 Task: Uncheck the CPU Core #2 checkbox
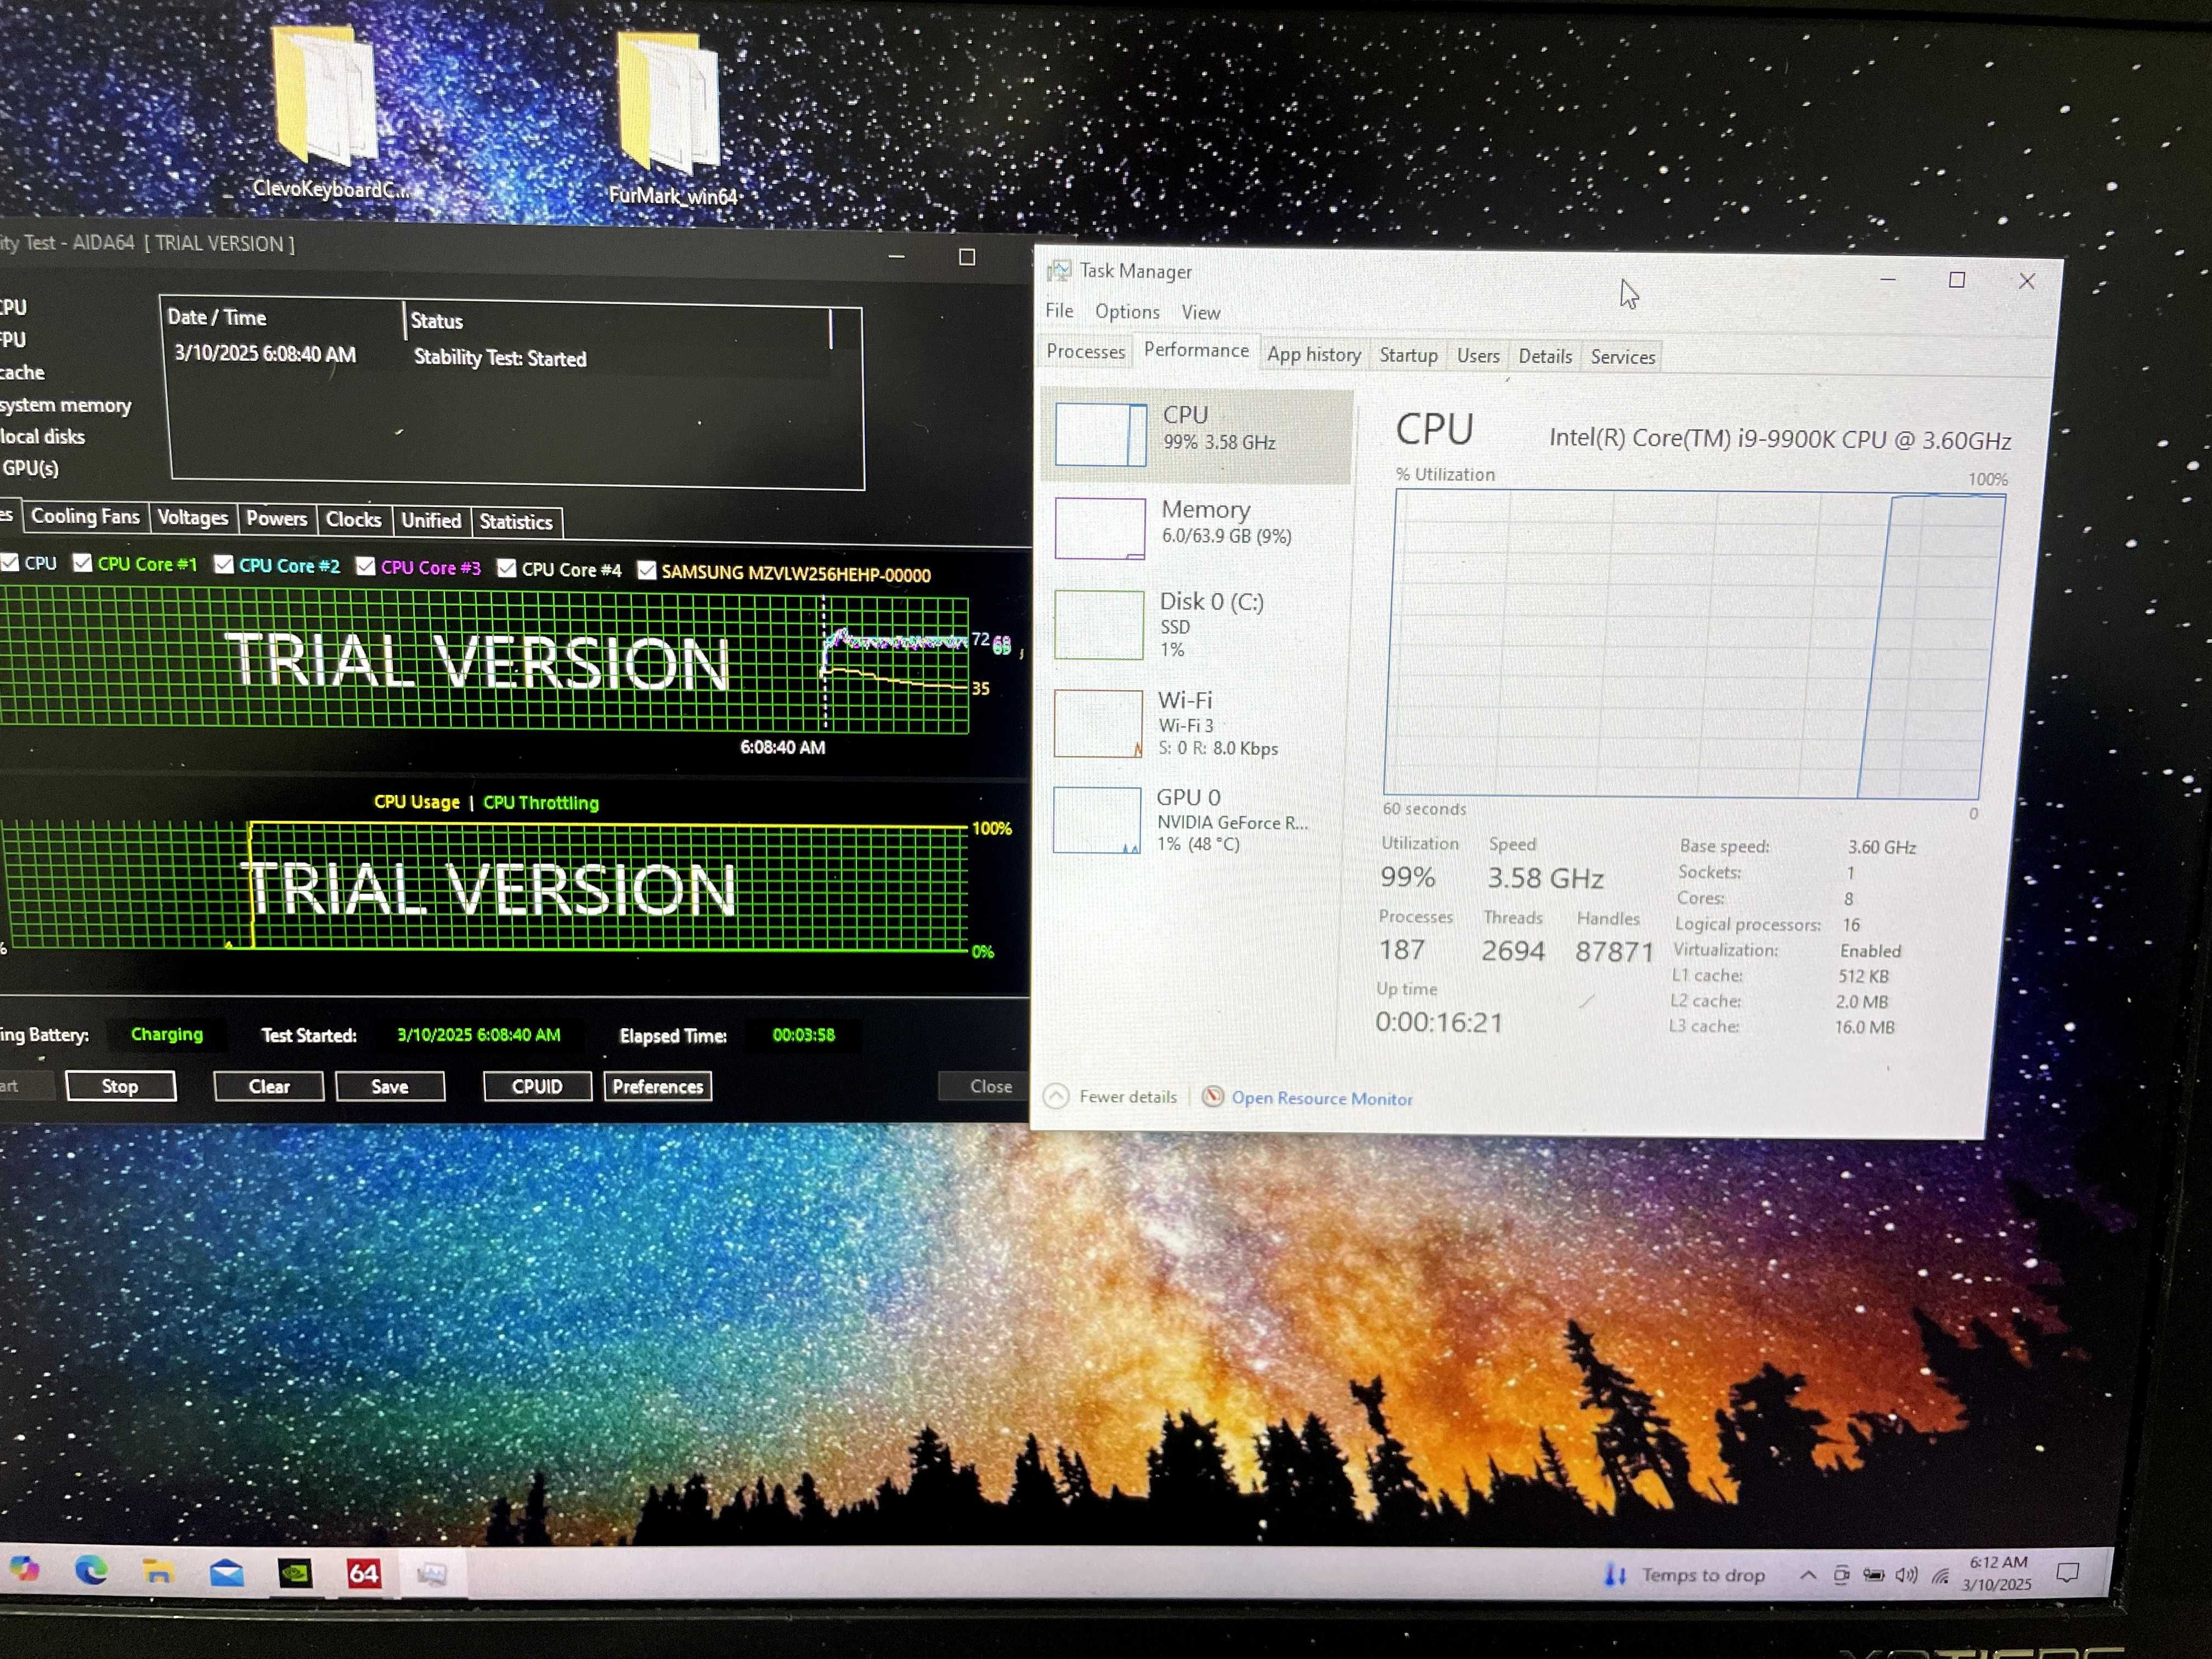tap(224, 565)
